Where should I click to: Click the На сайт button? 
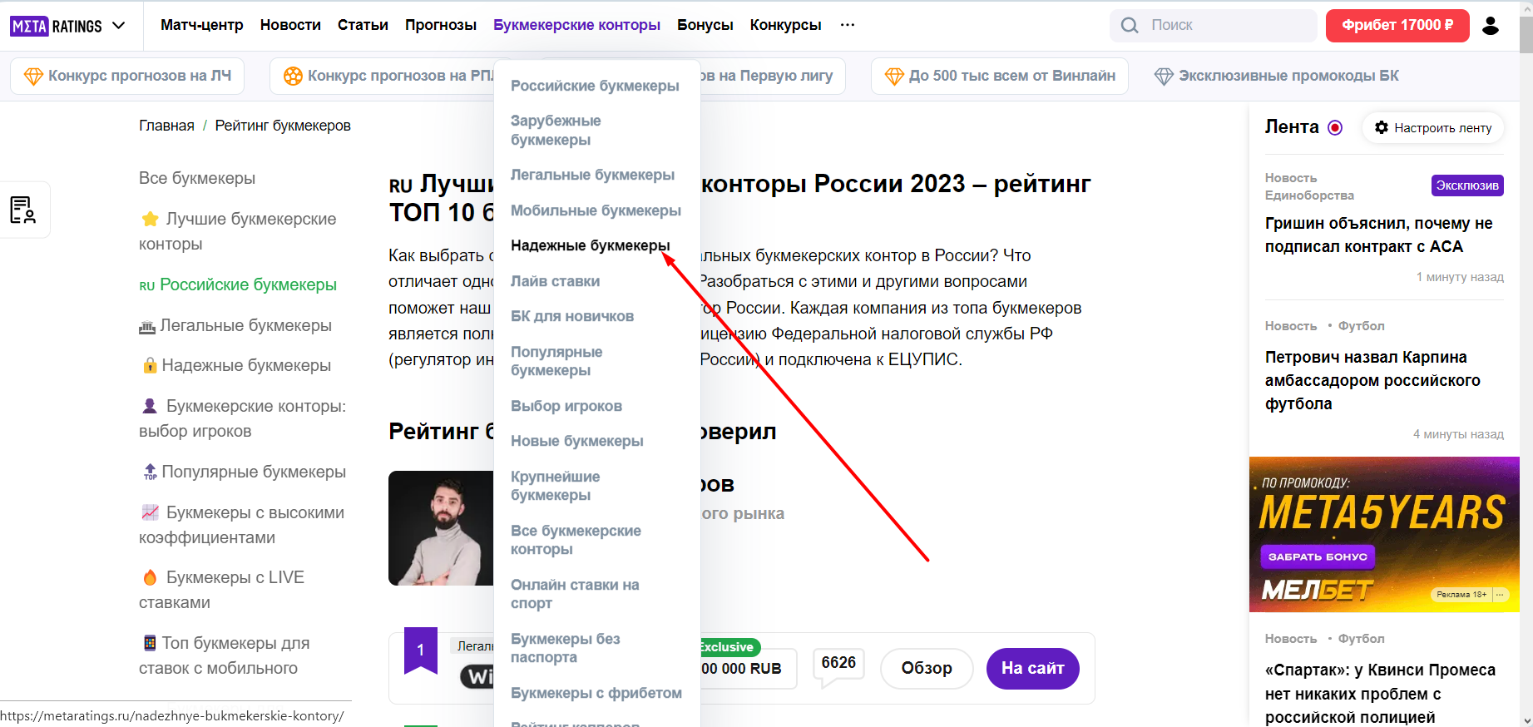point(1032,669)
